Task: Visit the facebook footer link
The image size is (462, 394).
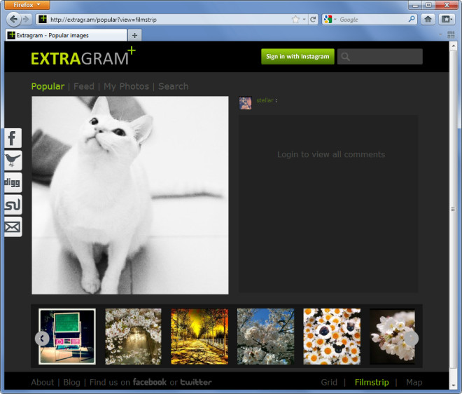Action: 150,382
